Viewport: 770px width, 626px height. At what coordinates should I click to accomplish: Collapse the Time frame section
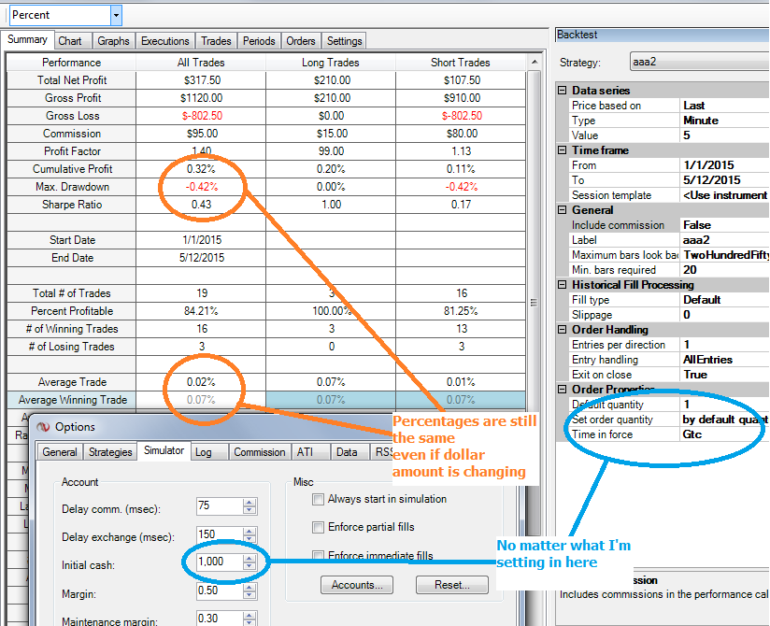coord(563,150)
